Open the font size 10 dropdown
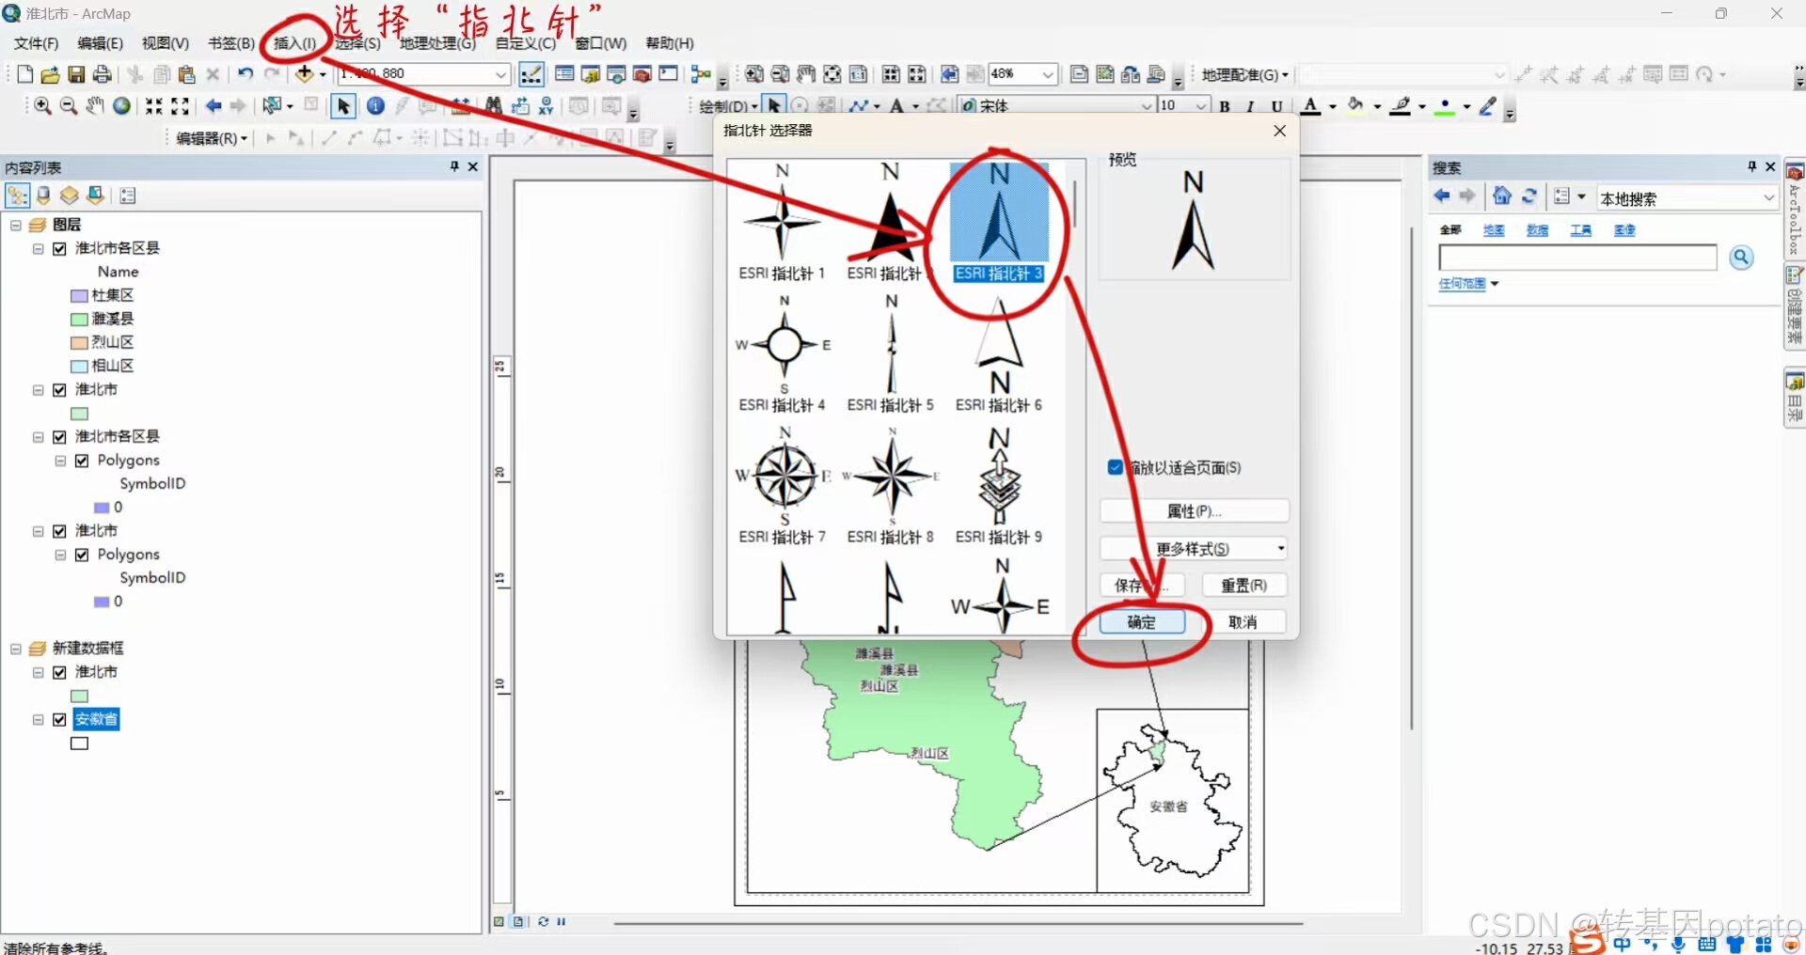Screen dimensions: 1806x955 (1201, 106)
